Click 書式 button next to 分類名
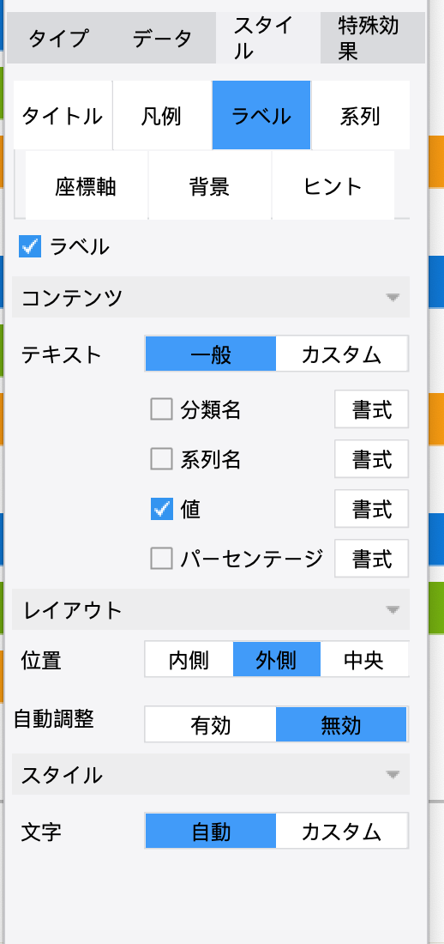444x944 pixels. click(372, 409)
